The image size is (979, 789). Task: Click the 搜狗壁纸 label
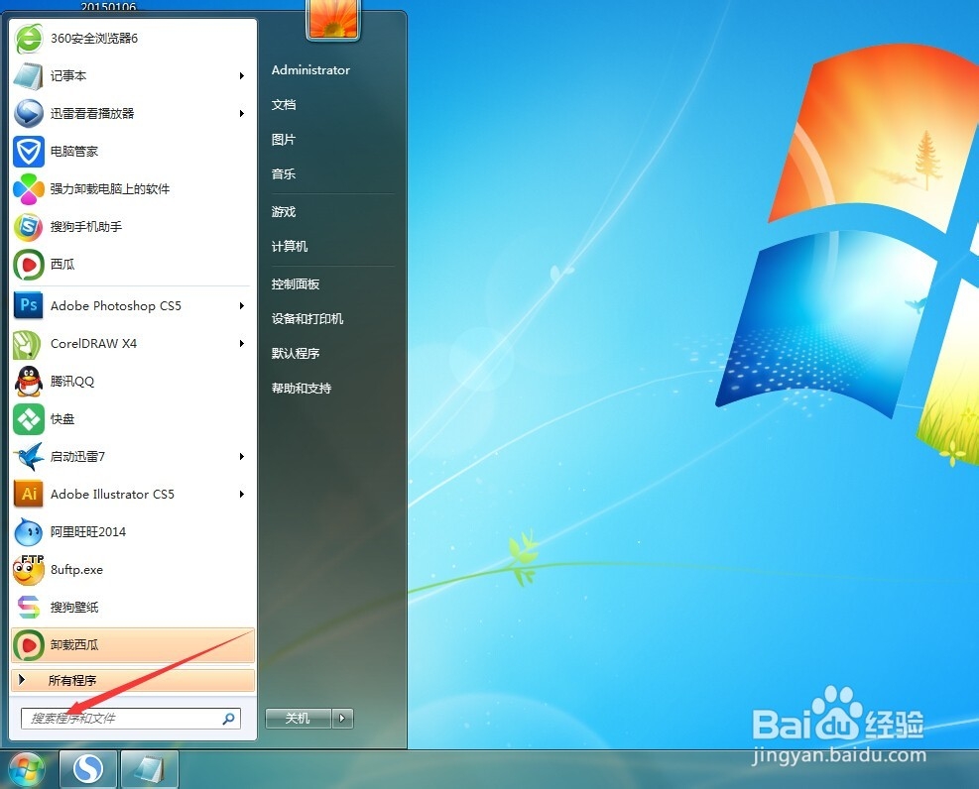click(74, 607)
